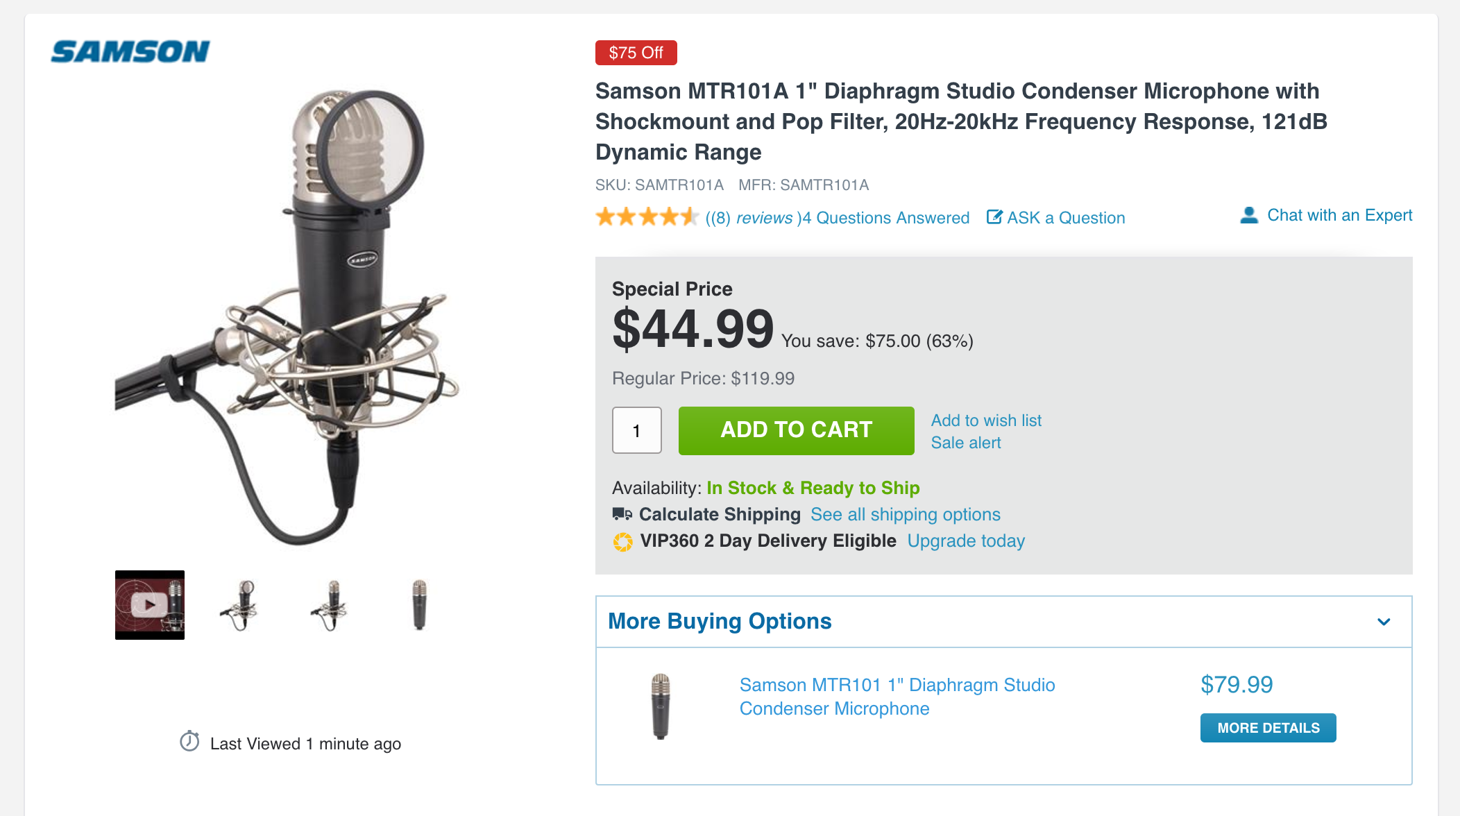The image size is (1460, 816).
Task: Click the shipping truck icon
Action: (622, 514)
